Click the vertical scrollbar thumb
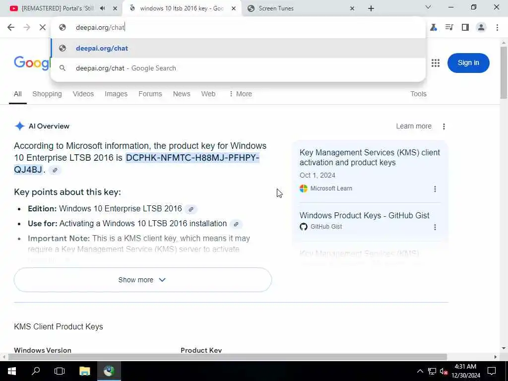 tap(504, 72)
